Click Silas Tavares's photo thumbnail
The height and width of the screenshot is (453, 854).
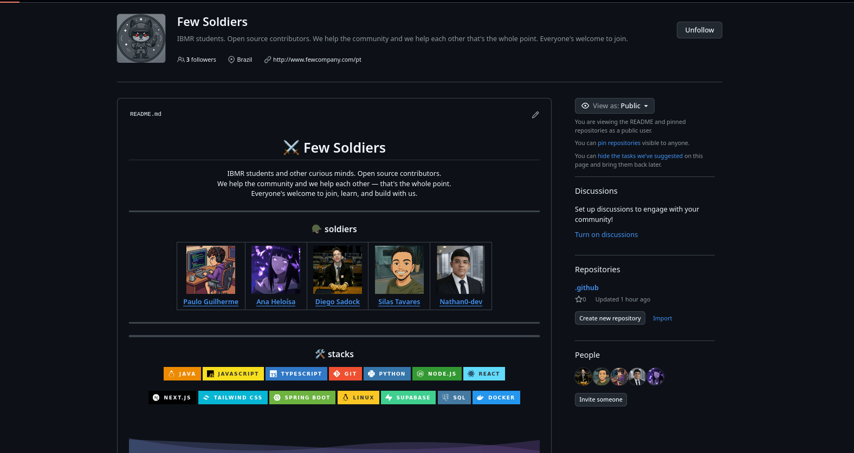(399, 269)
